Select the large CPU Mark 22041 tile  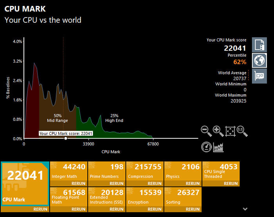click(x=25, y=184)
